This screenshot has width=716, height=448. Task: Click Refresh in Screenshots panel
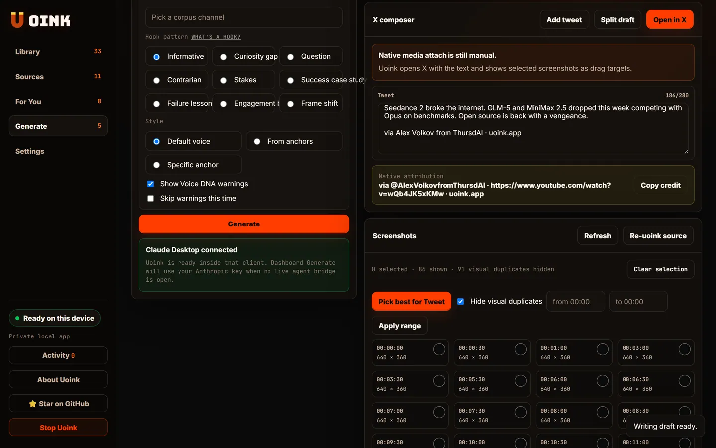tap(598, 236)
